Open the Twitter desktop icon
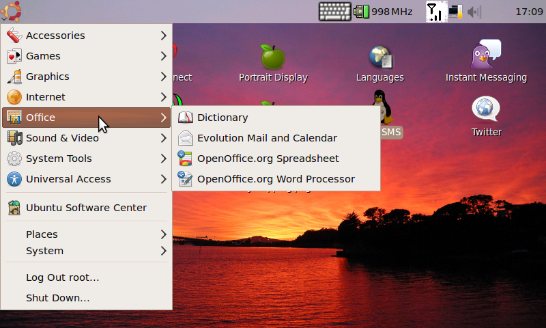This screenshot has width=546, height=328. (x=486, y=109)
